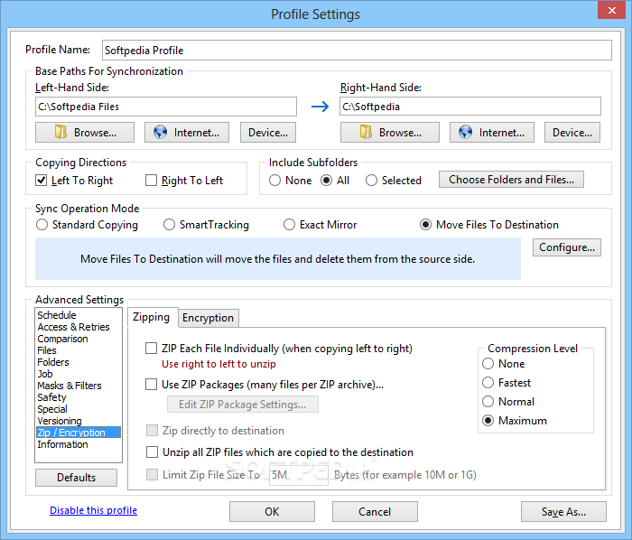
Task: Open right-hand side Device dialog
Action: [x=572, y=133]
